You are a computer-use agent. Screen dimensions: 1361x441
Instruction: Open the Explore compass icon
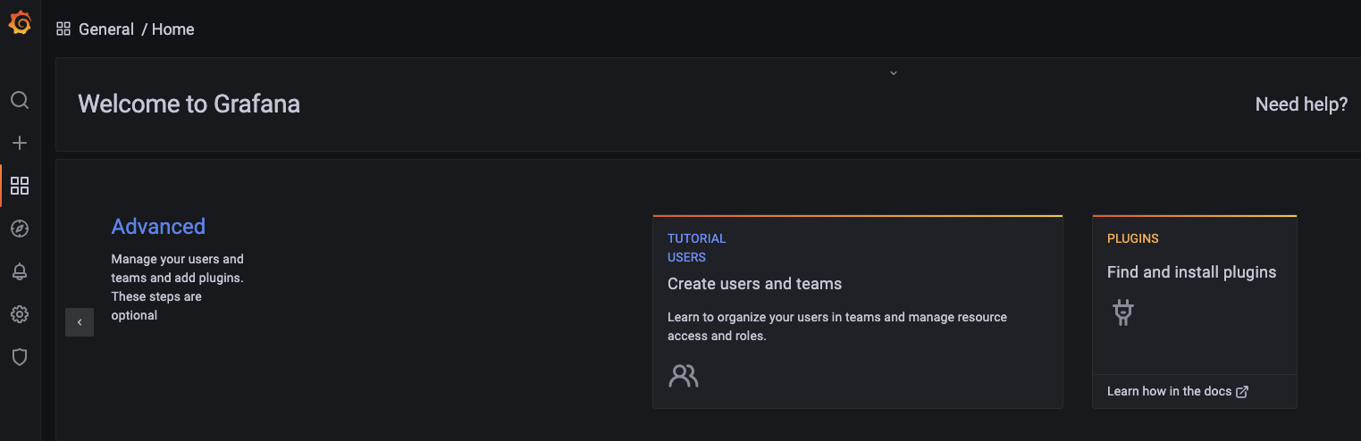(20, 229)
